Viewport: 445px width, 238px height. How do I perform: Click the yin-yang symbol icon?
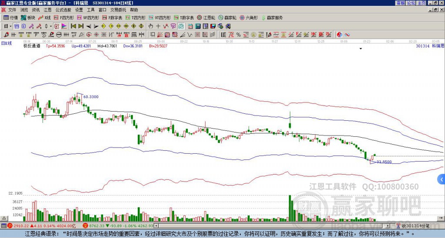pyautogui.click(x=339, y=35)
